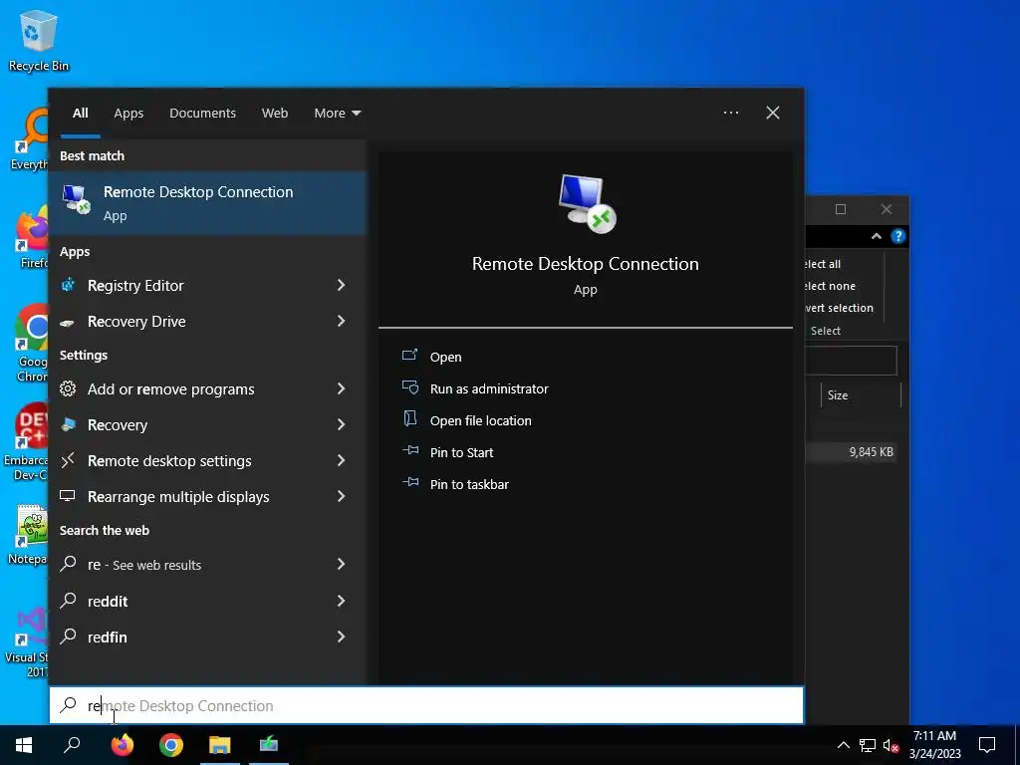Expand Recovery Drive result arrow
The image size is (1020, 765).
click(341, 321)
